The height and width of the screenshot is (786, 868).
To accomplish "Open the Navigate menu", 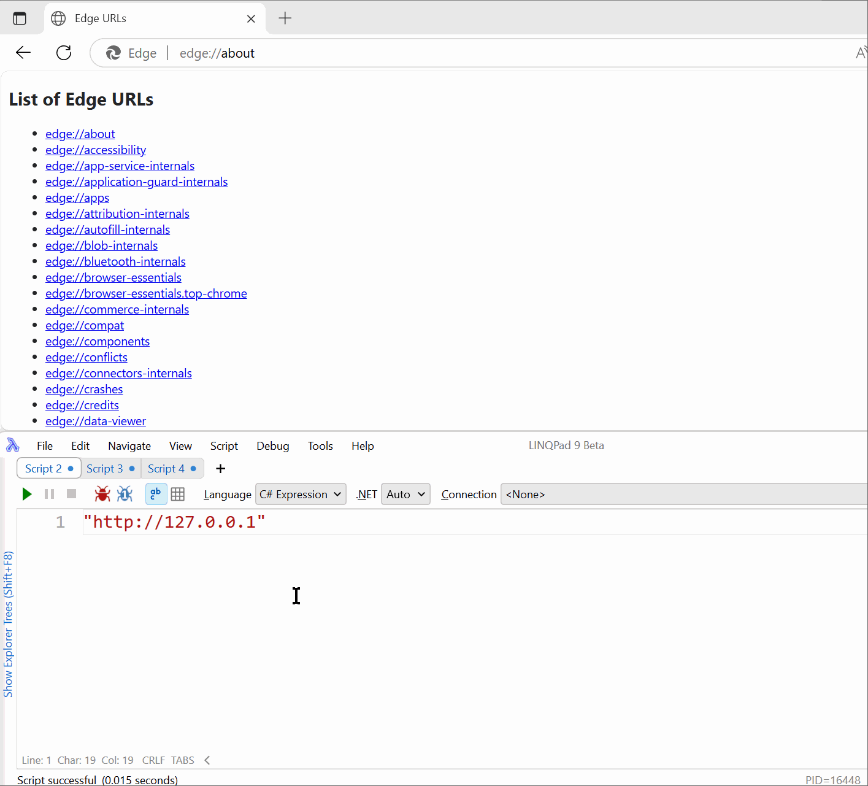I will (x=129, y=446).
